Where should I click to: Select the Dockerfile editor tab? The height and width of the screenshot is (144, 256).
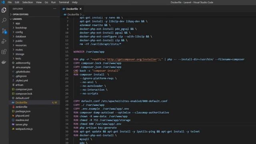tap(72, 9)
